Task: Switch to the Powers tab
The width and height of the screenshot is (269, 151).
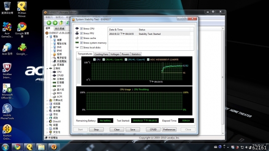Action: tap(125, 54)
